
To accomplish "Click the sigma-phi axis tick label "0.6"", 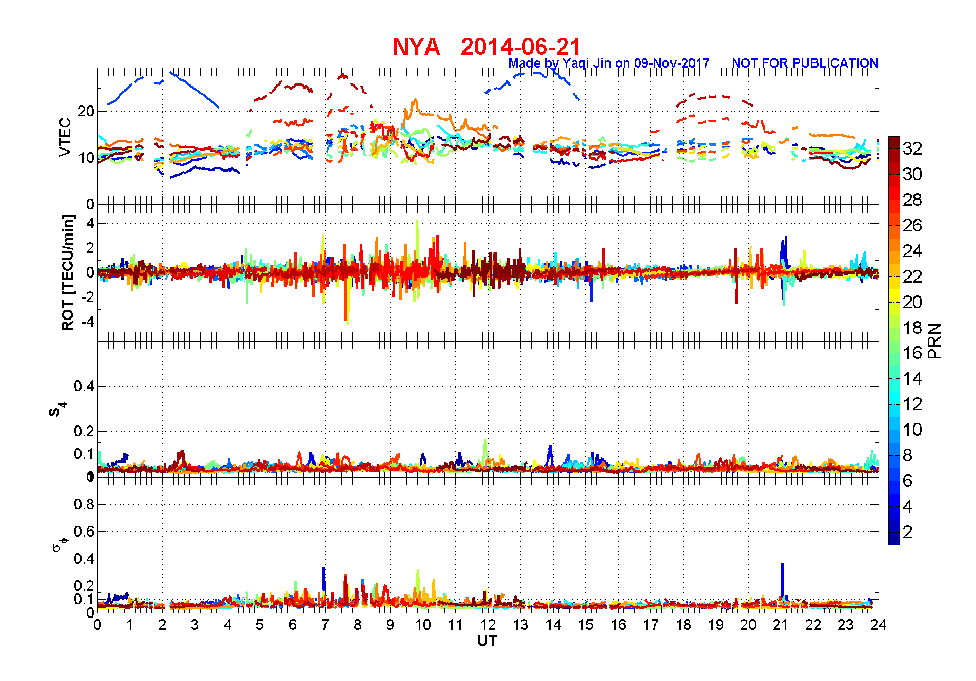I will point(84,531).
